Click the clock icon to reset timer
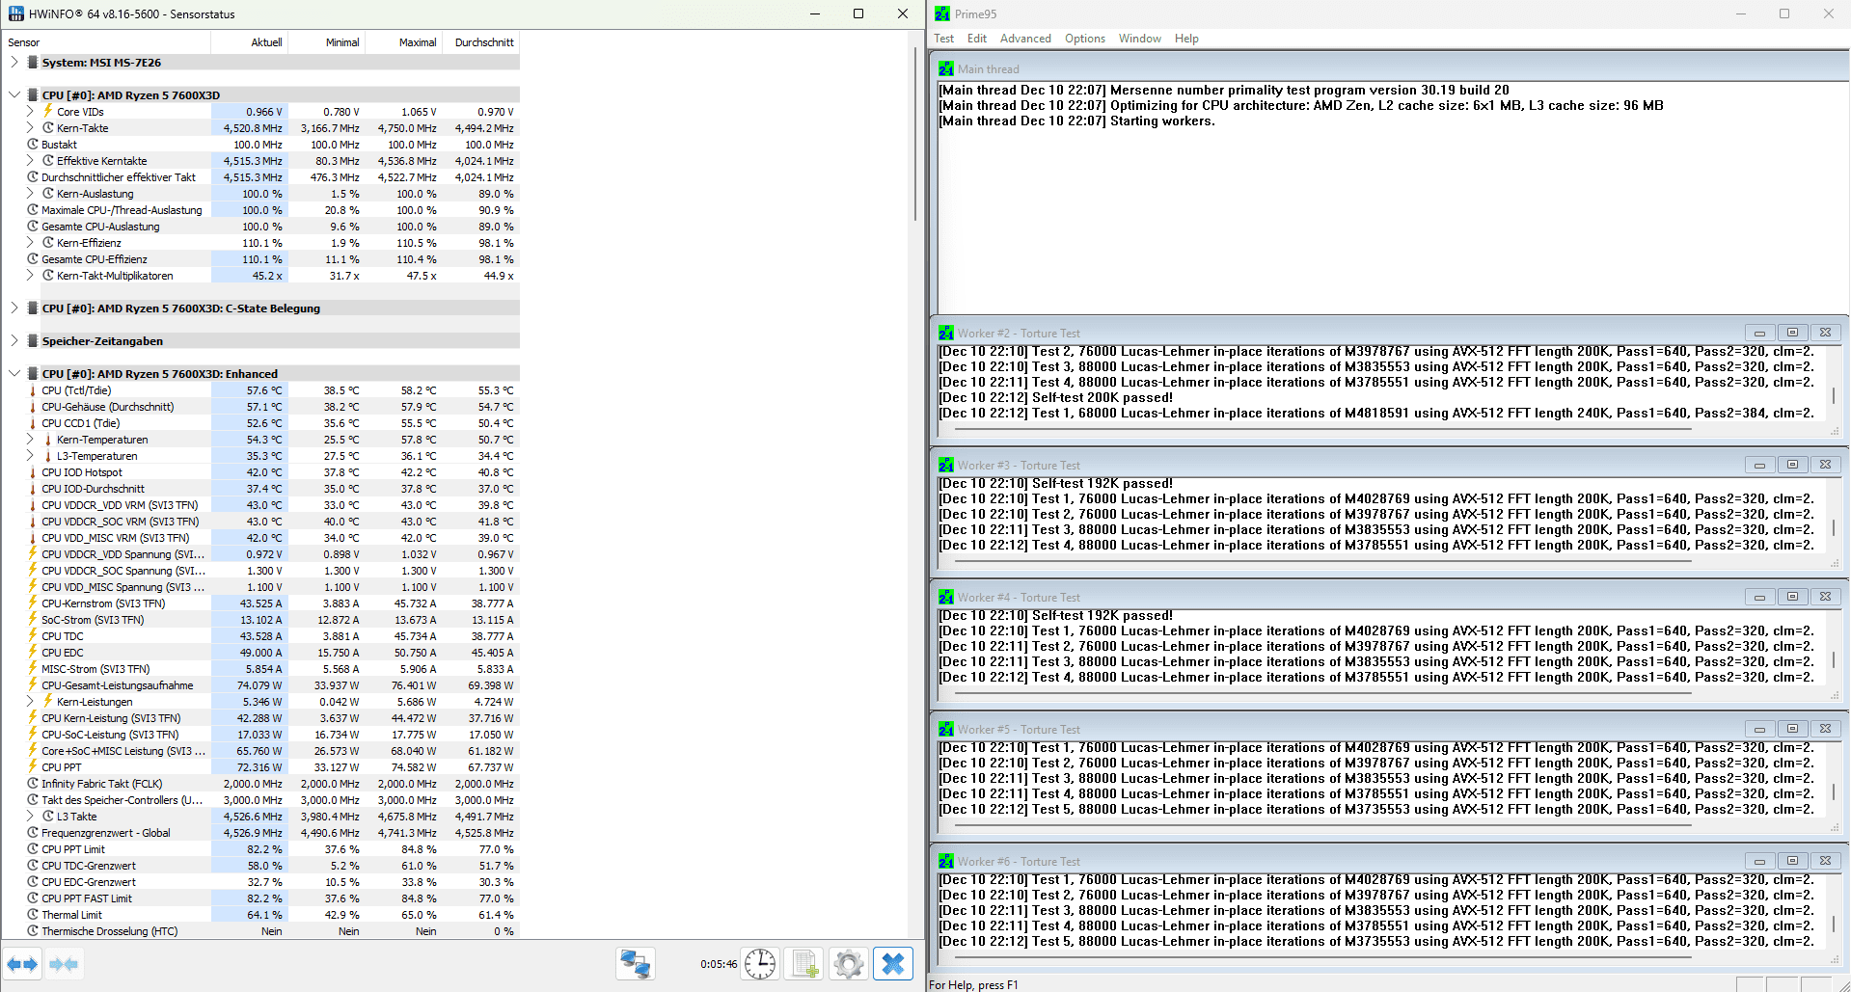 pyautogui.click(x=760, y=964)
